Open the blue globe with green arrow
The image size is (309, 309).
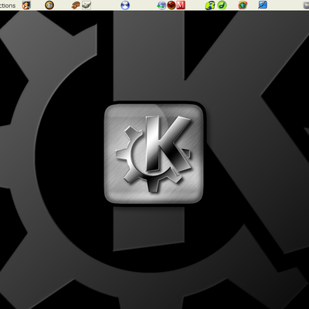coord(161,5)
